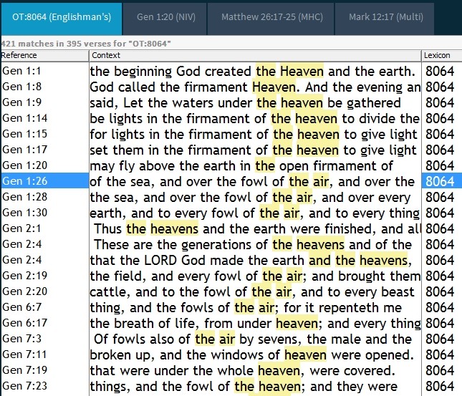Click the Context column header
462x396 pixels.
click(255, 55)
